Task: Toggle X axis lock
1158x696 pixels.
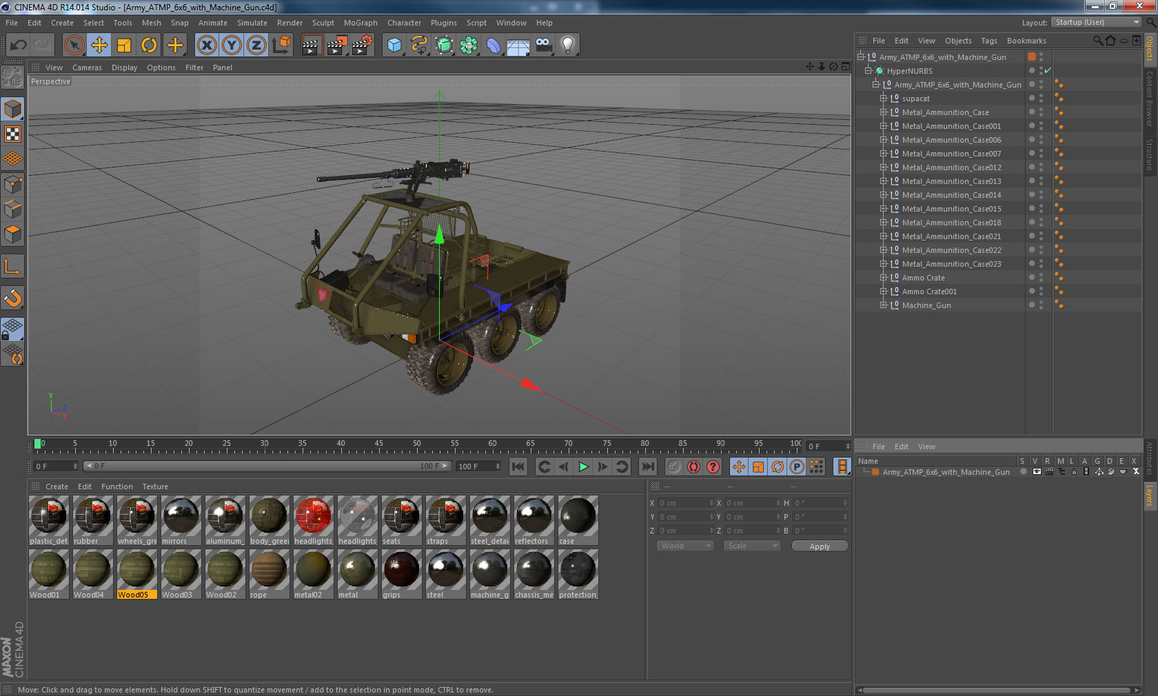Action: pyautogui.click(x=207, y=45)
